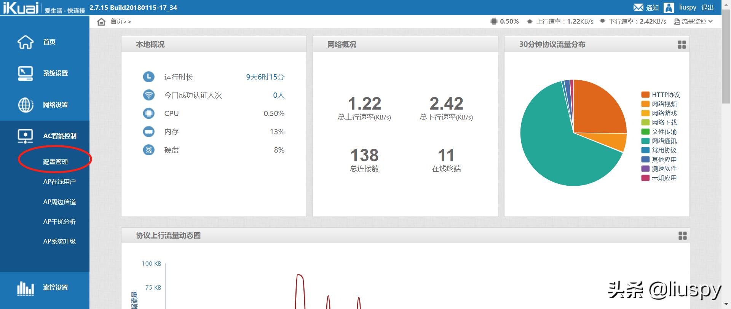Toggle 未知应用 legend swatch
Viewport: 731px width, 309px height.
pyautogui.click(x=645, y=178)
